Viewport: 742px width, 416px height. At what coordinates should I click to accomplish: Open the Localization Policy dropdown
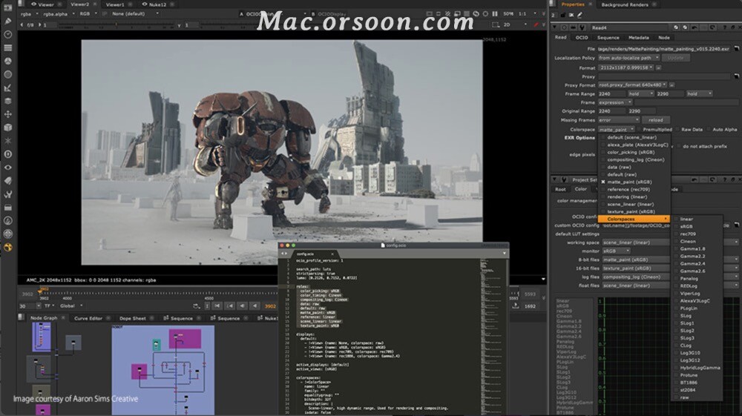(x=628, y=58)
